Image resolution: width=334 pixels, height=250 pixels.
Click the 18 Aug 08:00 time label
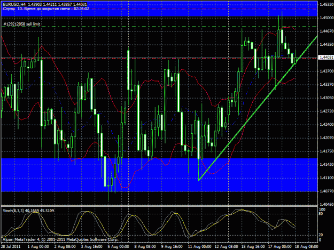[x=307, y=246]
